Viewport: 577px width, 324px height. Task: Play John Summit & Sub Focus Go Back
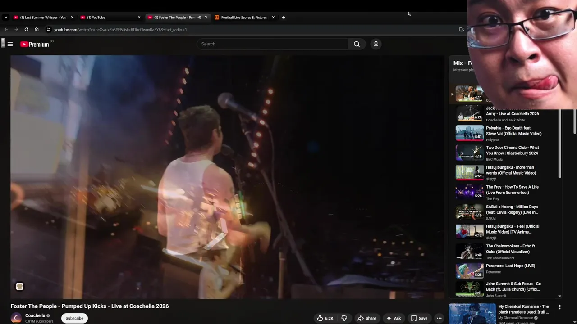(506, 289)
